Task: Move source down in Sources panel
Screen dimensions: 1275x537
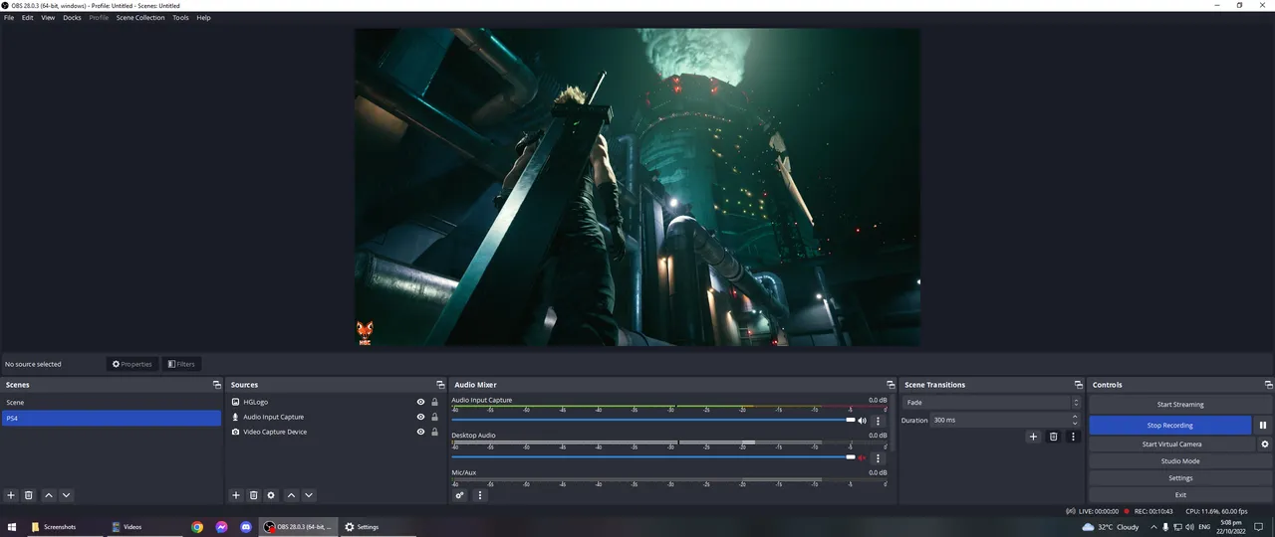Action: (309, 495)
